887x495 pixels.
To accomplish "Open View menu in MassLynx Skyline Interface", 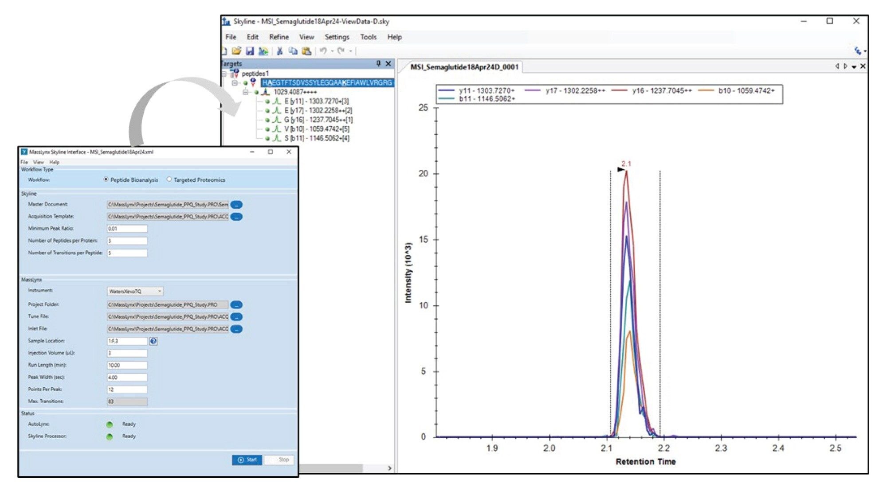I will [x=39, y=162].
